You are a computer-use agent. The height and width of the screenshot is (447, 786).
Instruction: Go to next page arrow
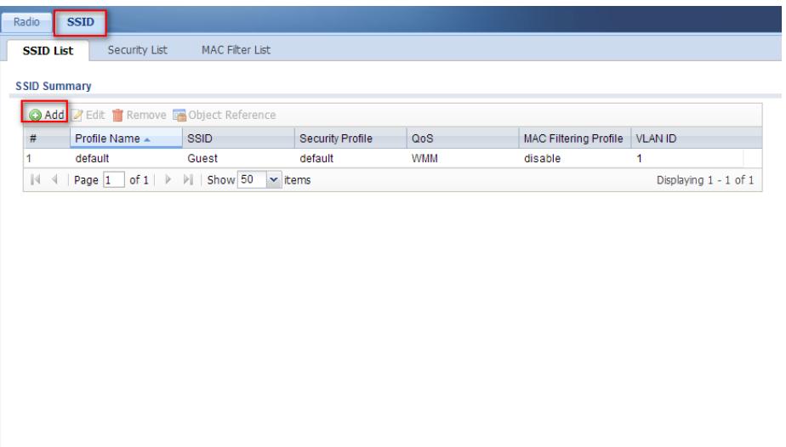point(168,179)
